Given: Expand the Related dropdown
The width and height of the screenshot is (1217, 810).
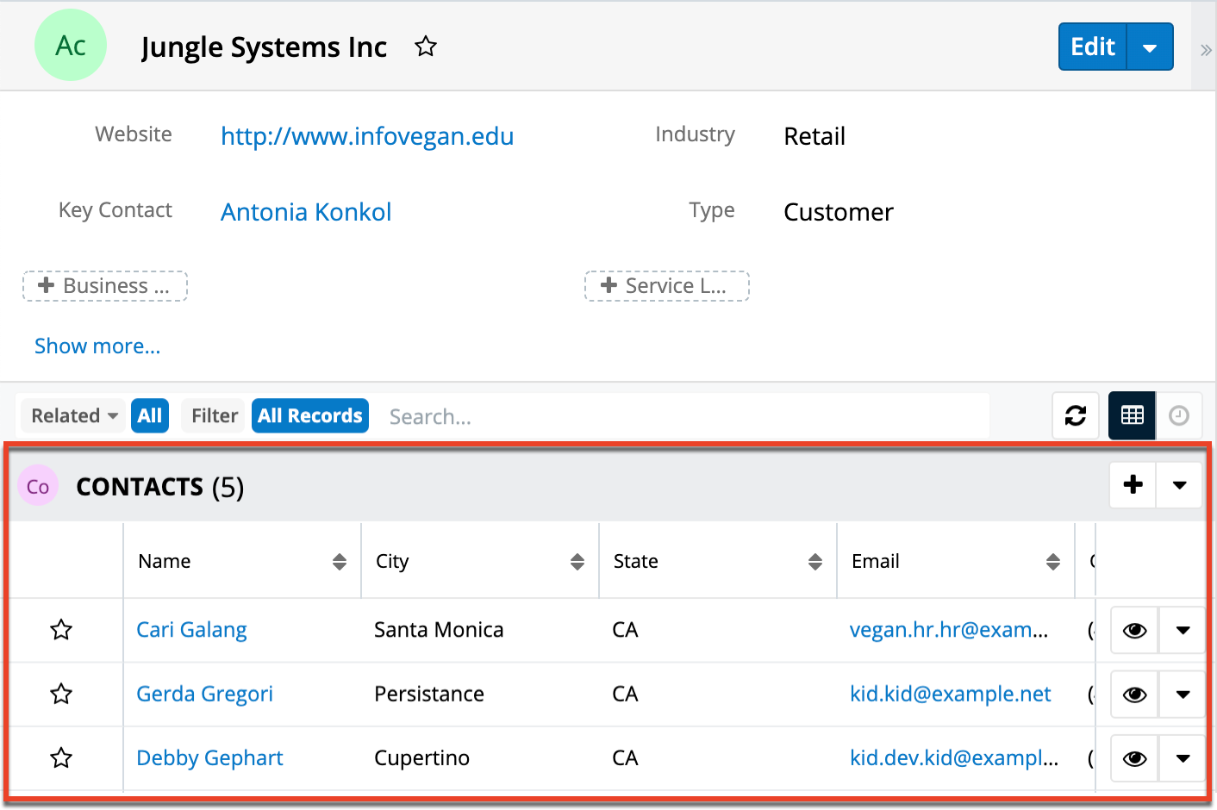Looking at the screenshot, I should [74, 416].
